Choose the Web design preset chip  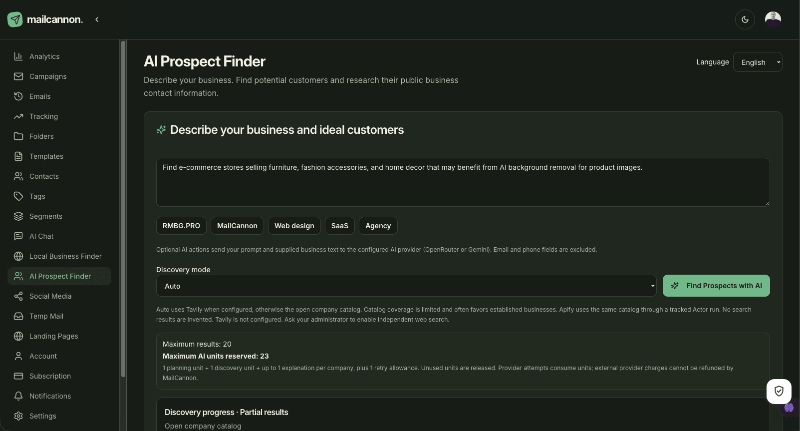click(x=294, y=226)
